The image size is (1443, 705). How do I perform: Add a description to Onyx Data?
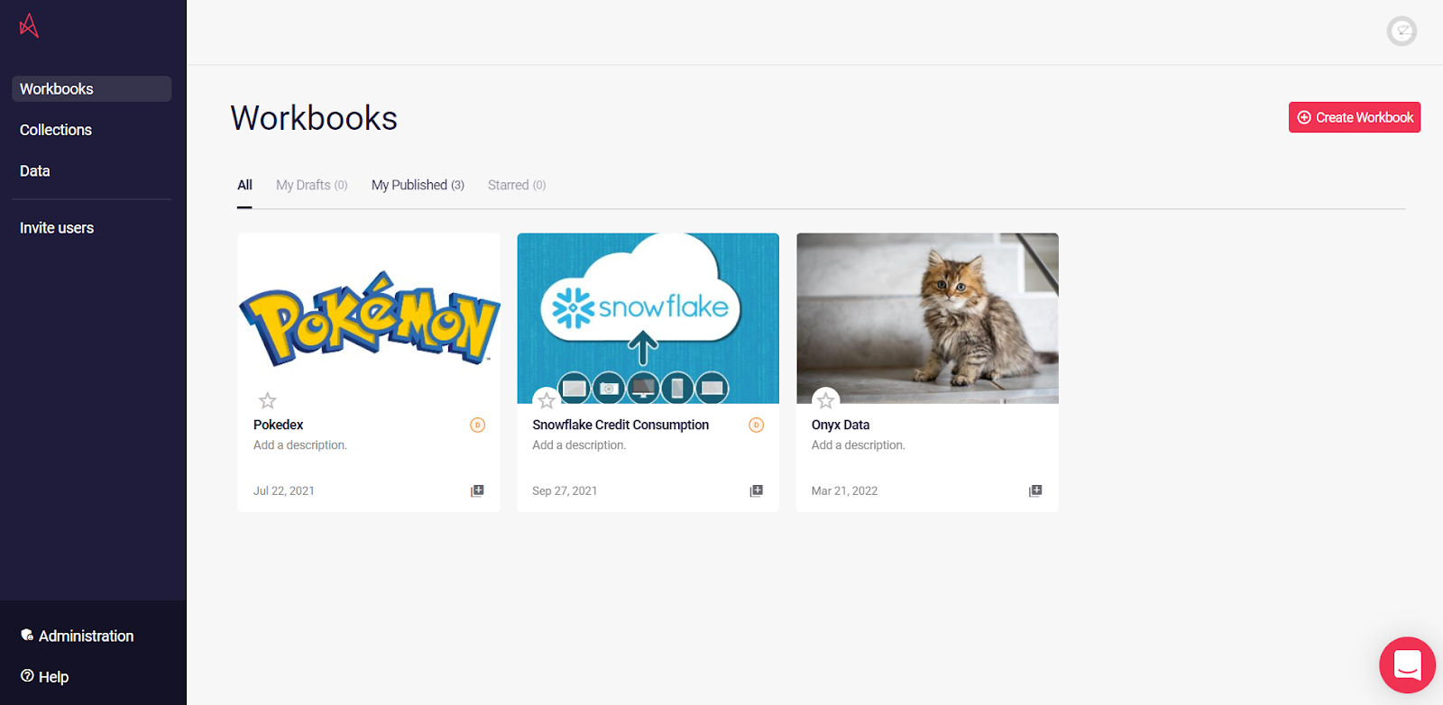[859, 445]
